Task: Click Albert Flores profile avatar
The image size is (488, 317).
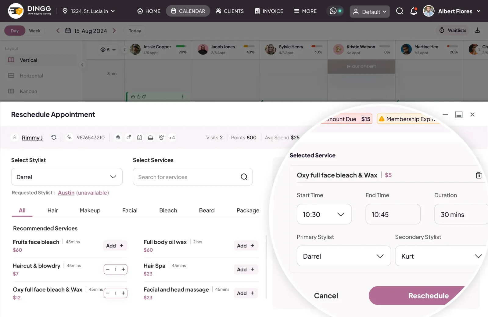Action: tap(429, 11)
